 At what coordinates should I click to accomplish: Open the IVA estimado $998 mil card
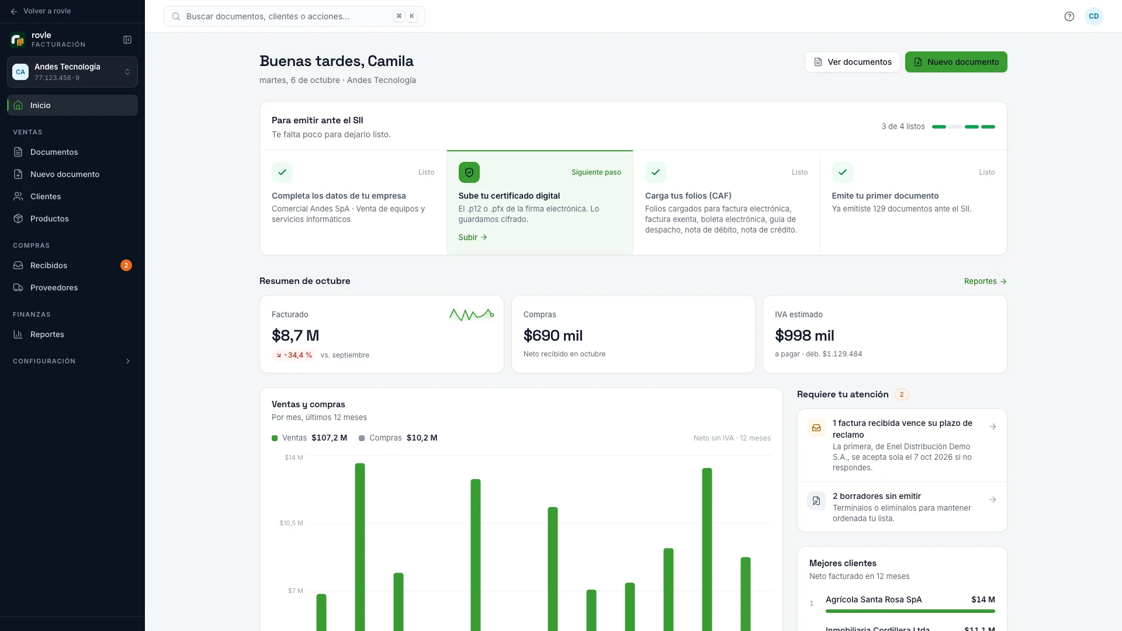click(885, 334)
